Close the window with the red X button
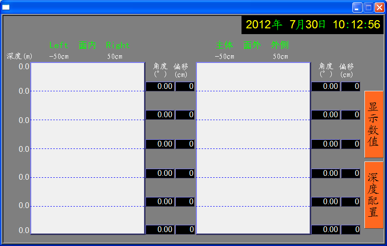The height and width of the screenshot is (246, 387). pyautogui.click(x=379, y=7)
